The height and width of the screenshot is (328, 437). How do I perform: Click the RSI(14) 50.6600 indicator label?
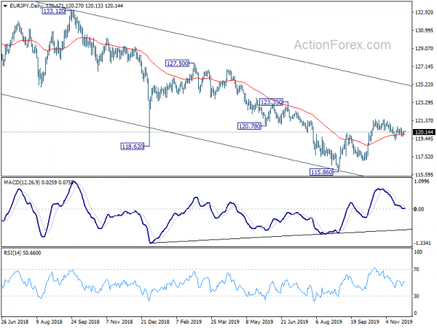(23, 253)
